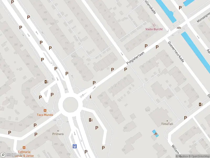Click the Vaste Burcht label text

(x=154, y=29)
